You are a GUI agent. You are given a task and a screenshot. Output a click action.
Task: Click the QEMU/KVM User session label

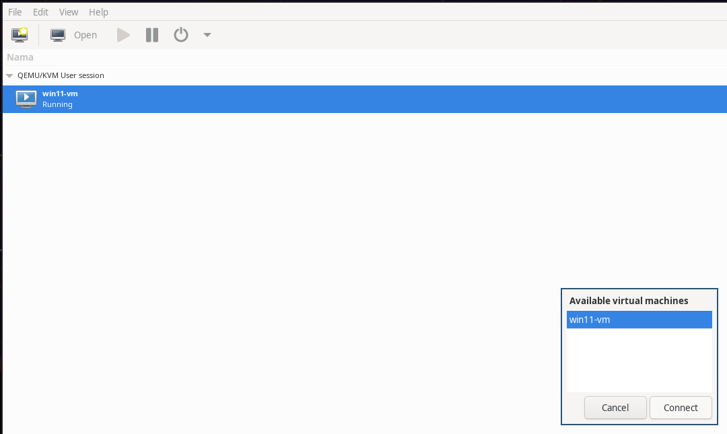click(61, 75)
